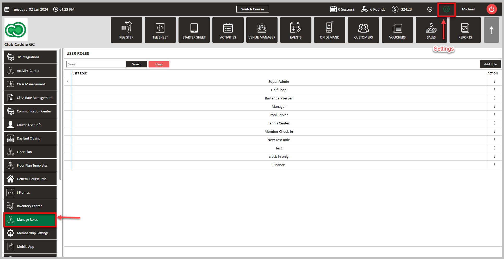
Task: Open the Reports module
Action: 465,30
